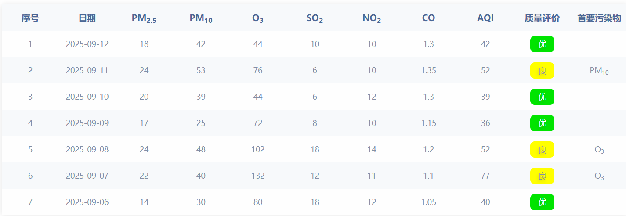Click the O3 column header
This screenshot has width=626, height=216.
pyautogui.click(x=258, y=18)
